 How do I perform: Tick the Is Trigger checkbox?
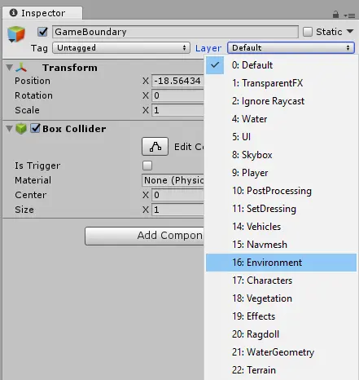[x=147, y=166]
